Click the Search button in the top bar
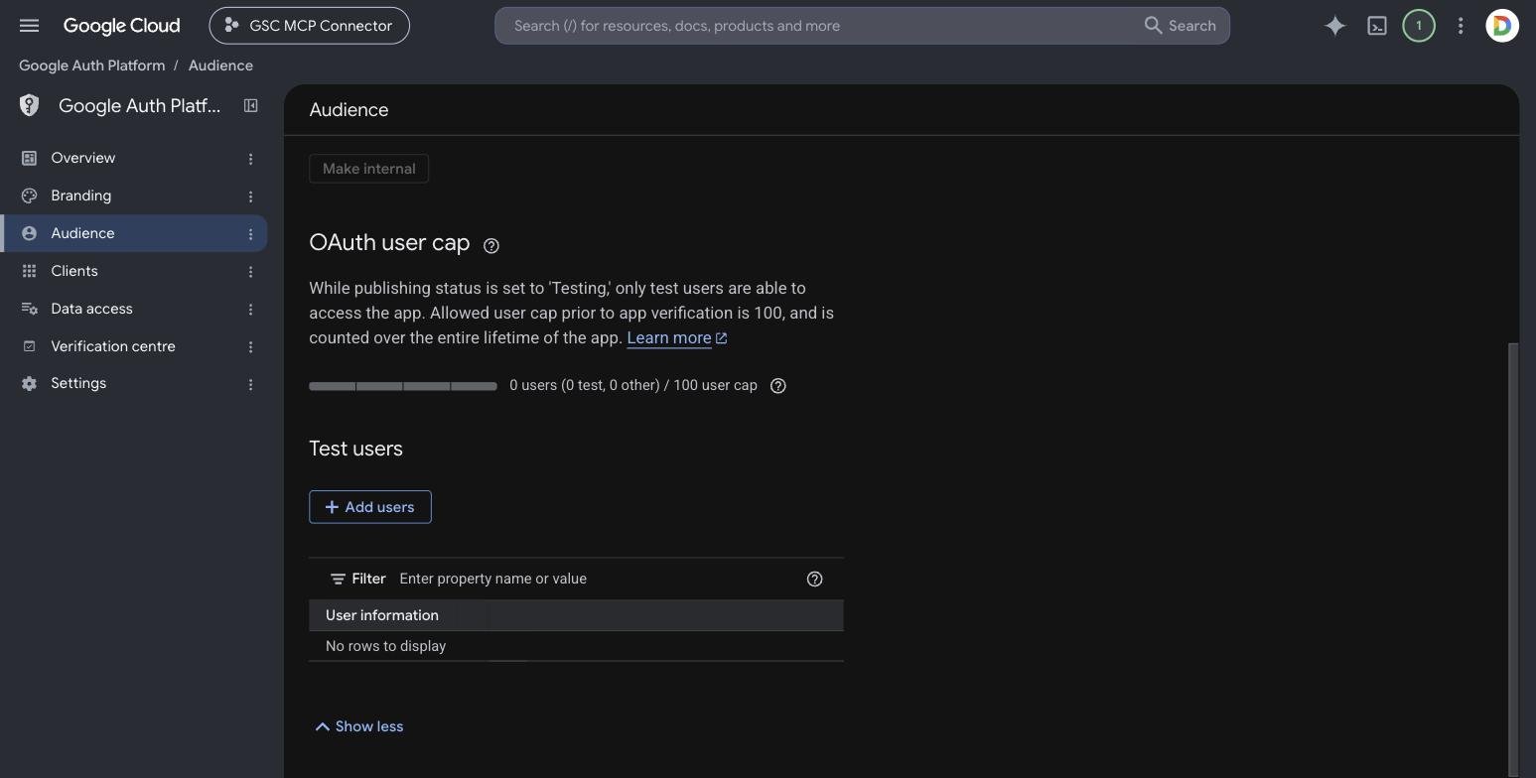Viewport: 1536px width, 778px height. point(1180,26)
